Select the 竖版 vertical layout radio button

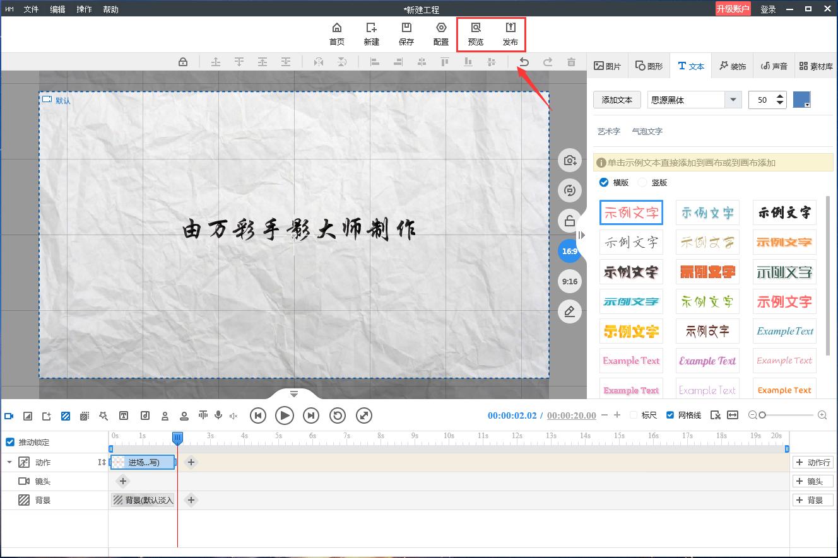coord(642,182)
